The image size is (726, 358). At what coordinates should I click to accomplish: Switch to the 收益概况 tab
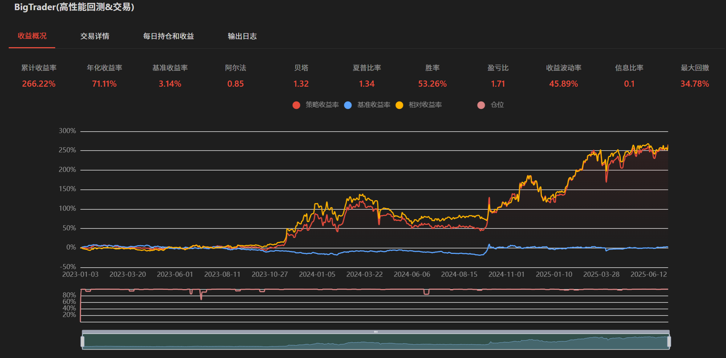pos(32,36)
